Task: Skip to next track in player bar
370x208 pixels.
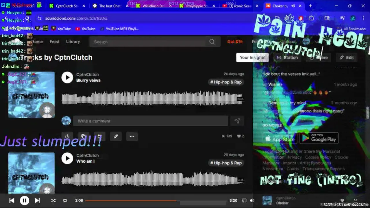Action: point(37,200)
